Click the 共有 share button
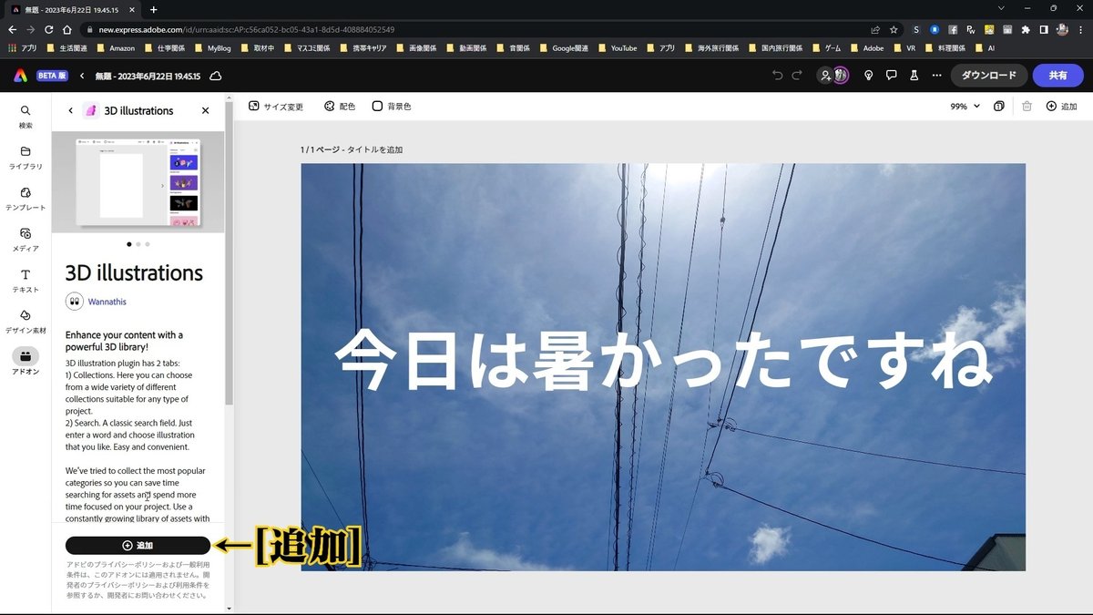This screenshot has width=1093, height=615. click(1057, 76)
